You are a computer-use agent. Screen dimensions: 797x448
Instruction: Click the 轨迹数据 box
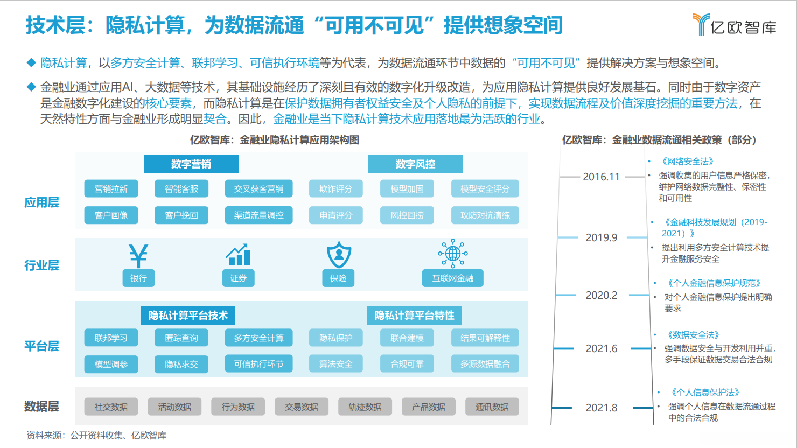coord(365,407)
